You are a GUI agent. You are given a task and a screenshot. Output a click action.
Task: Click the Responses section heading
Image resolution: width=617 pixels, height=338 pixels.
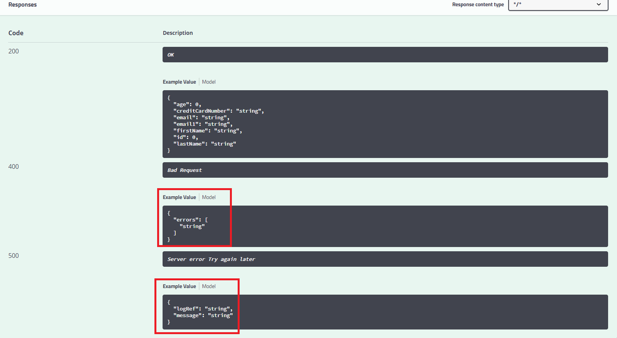coord(22,5)
